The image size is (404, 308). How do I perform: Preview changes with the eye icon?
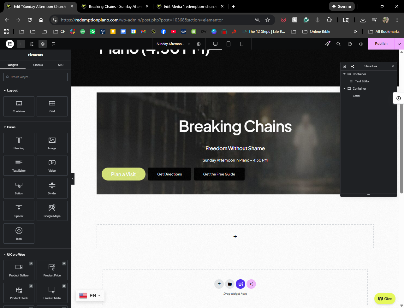tap(361, 44)
